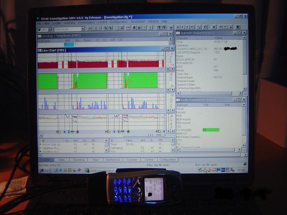Click the Serving + Neighbors window title icon
Screen dimensions: 287x215
point(39,36)
